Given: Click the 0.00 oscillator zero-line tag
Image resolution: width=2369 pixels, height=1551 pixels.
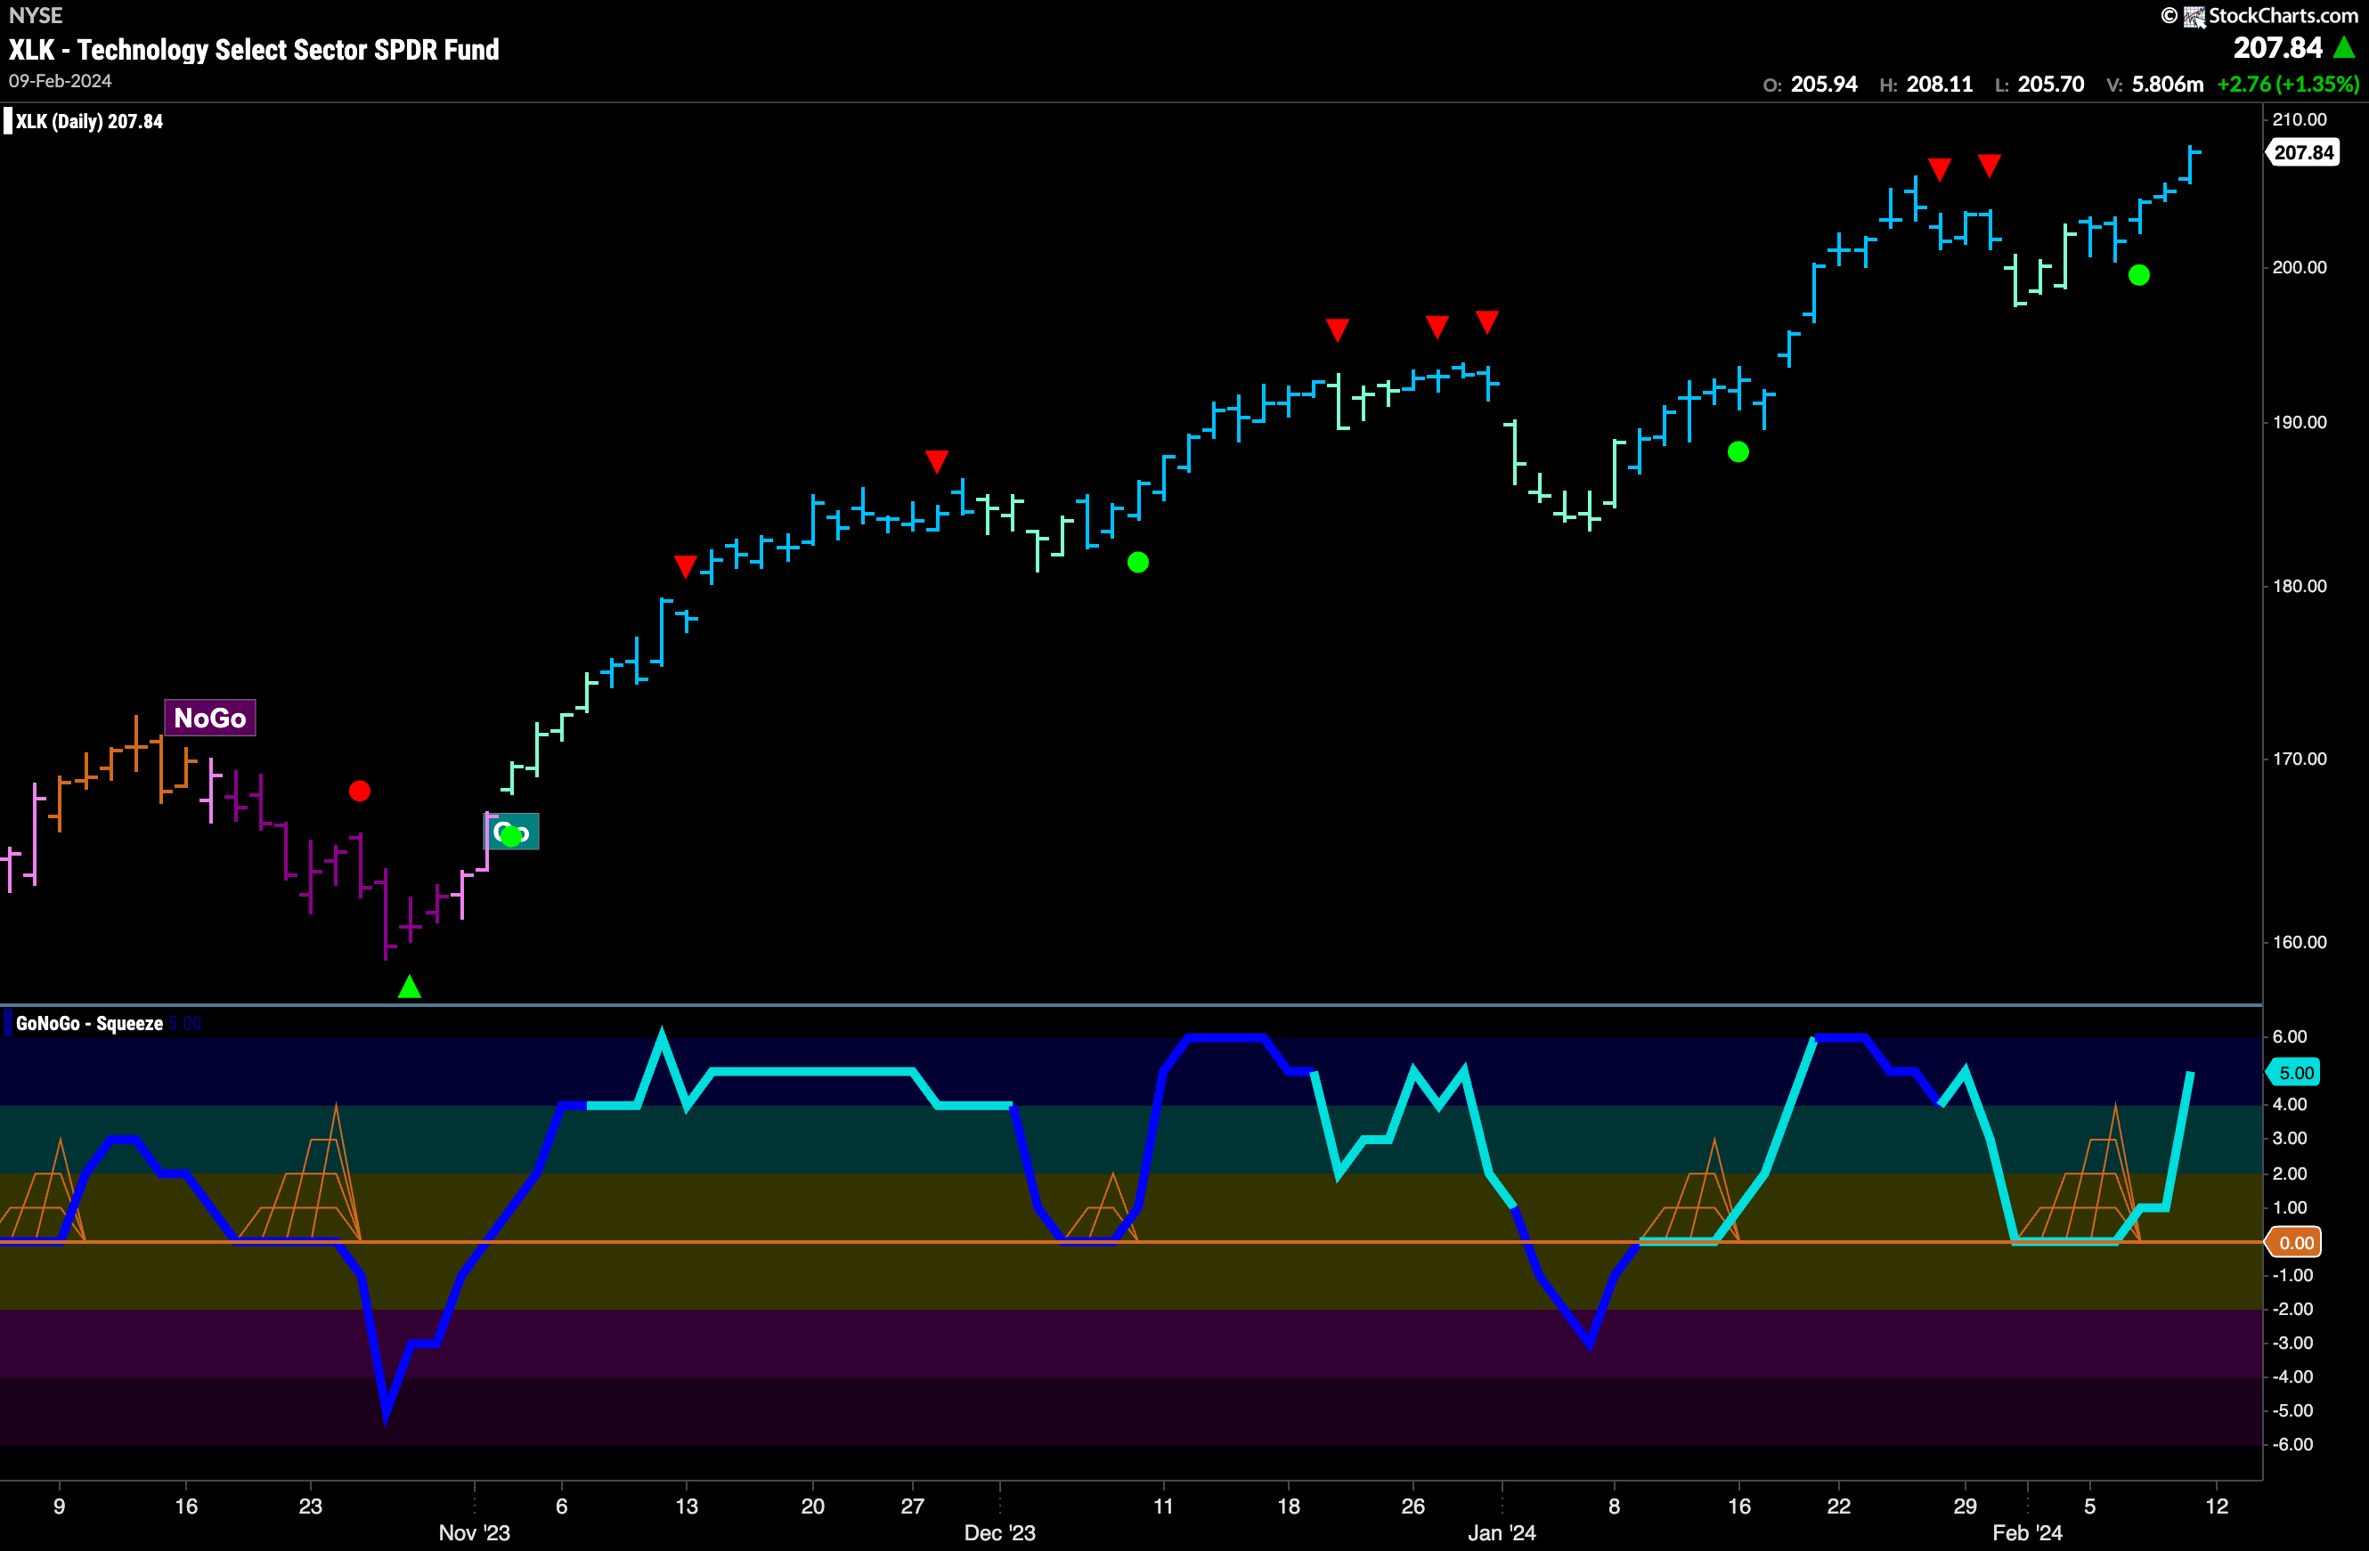Looking at the screenshot, I should (x=2294, y=1243).
